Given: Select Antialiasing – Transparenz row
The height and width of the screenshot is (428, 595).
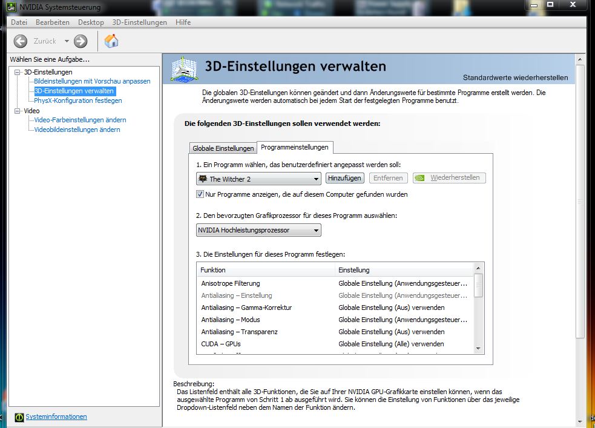Looking at the screenshot, I should point(335,332).
